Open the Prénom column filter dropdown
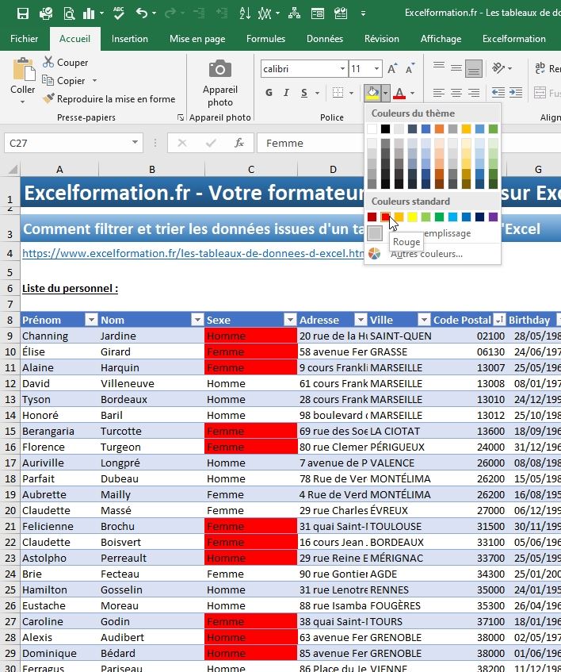 91,320
